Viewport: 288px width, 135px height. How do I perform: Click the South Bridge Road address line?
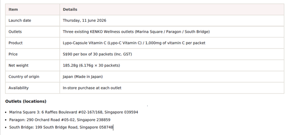(x=61, y=127)
